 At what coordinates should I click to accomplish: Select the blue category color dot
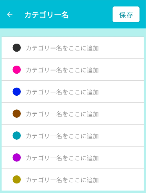coord(17,92)
